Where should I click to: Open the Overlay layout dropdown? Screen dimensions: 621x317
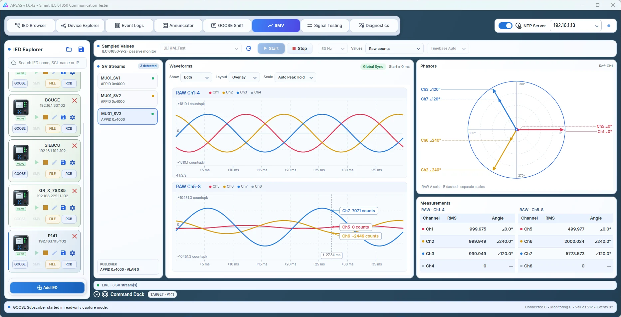click(x=244, y=77)
